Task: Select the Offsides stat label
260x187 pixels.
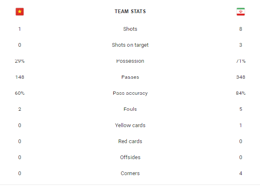Action: point(130,157)
